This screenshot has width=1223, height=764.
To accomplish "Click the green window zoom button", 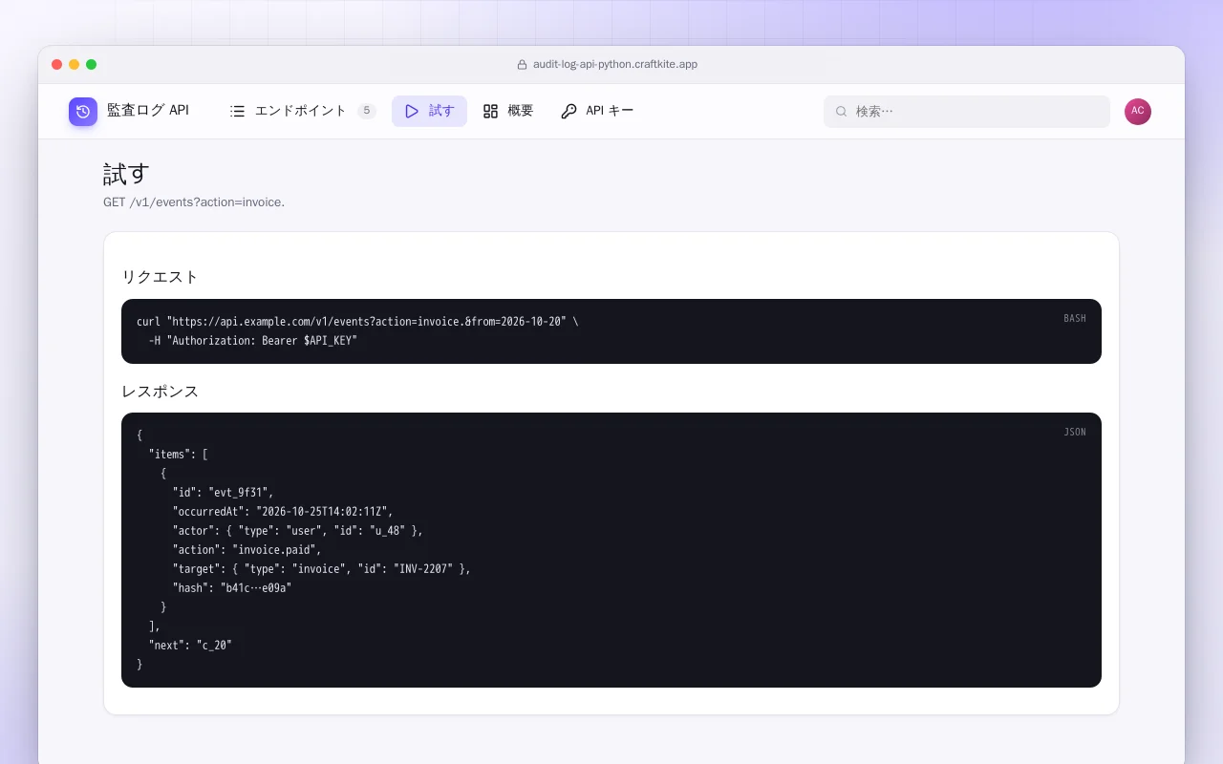I will 92,65.
